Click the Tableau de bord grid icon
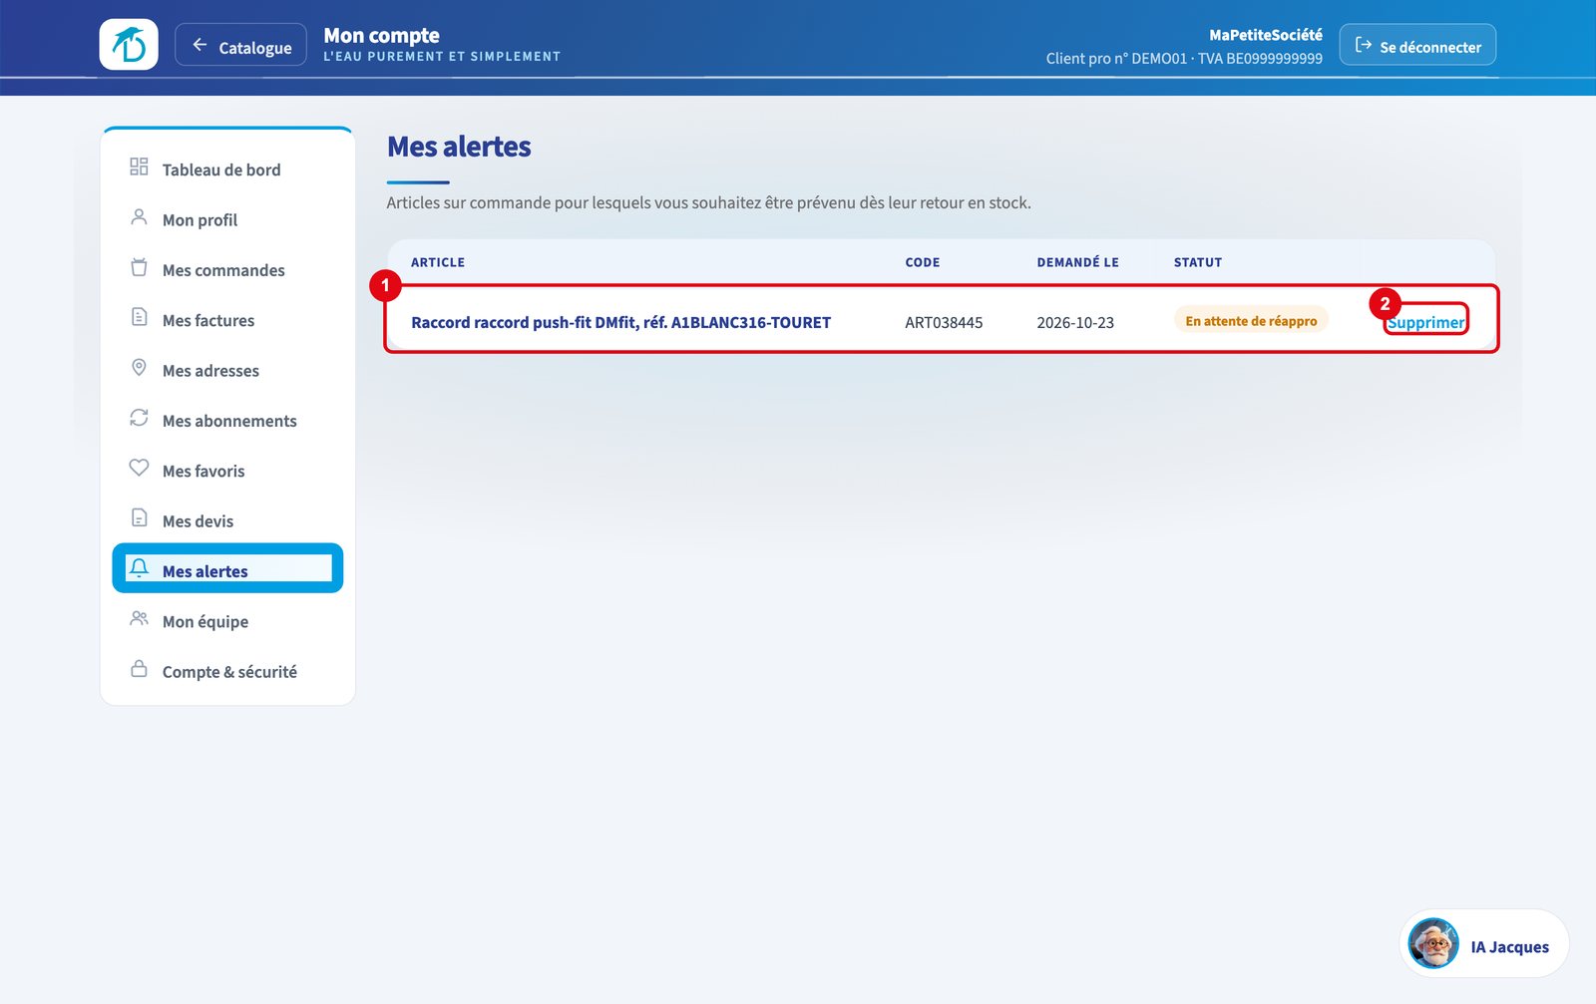Screen dimensions: 1596x1004 139,167
